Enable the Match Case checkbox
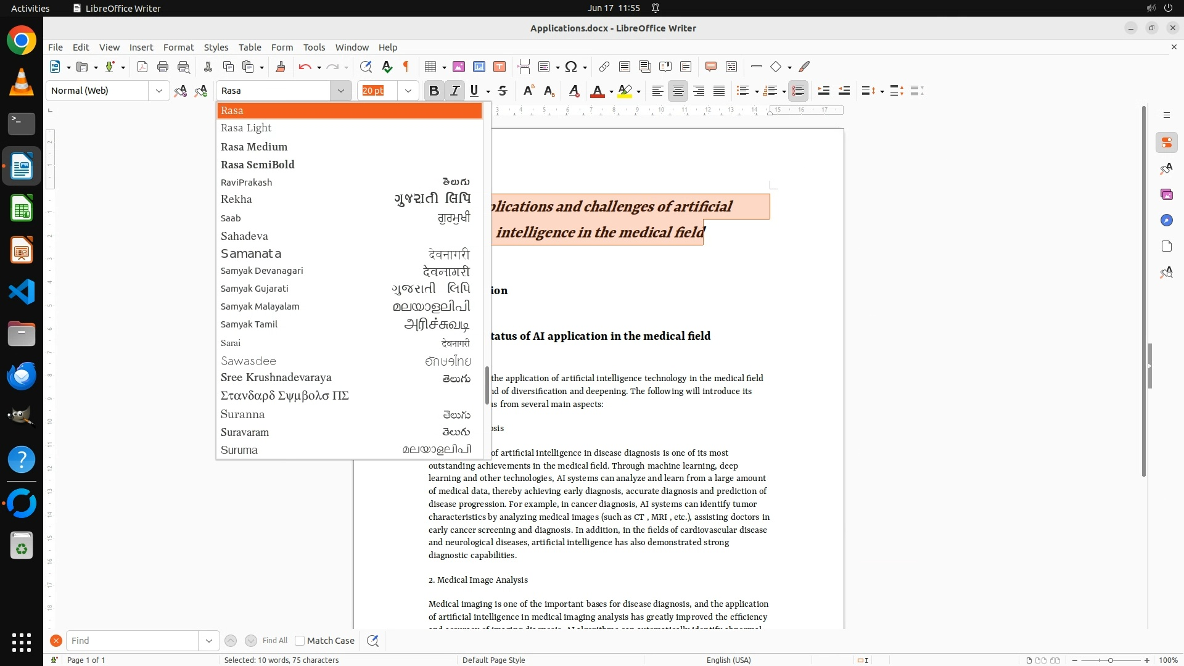 [300, 641]
